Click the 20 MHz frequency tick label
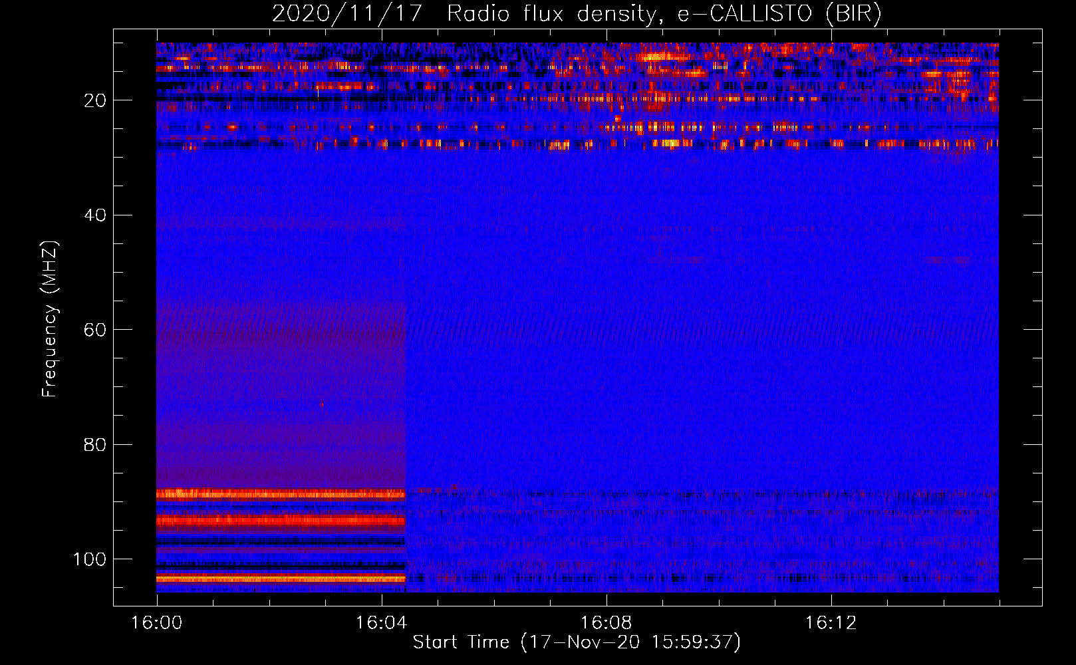 [95, 100]
